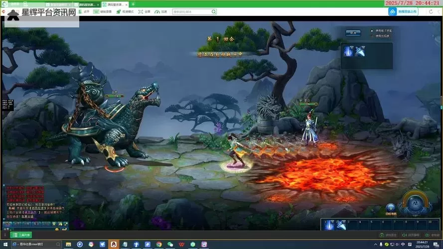
Task: Open the QQ penguin icon on taskbar
Action: (114, 244)
